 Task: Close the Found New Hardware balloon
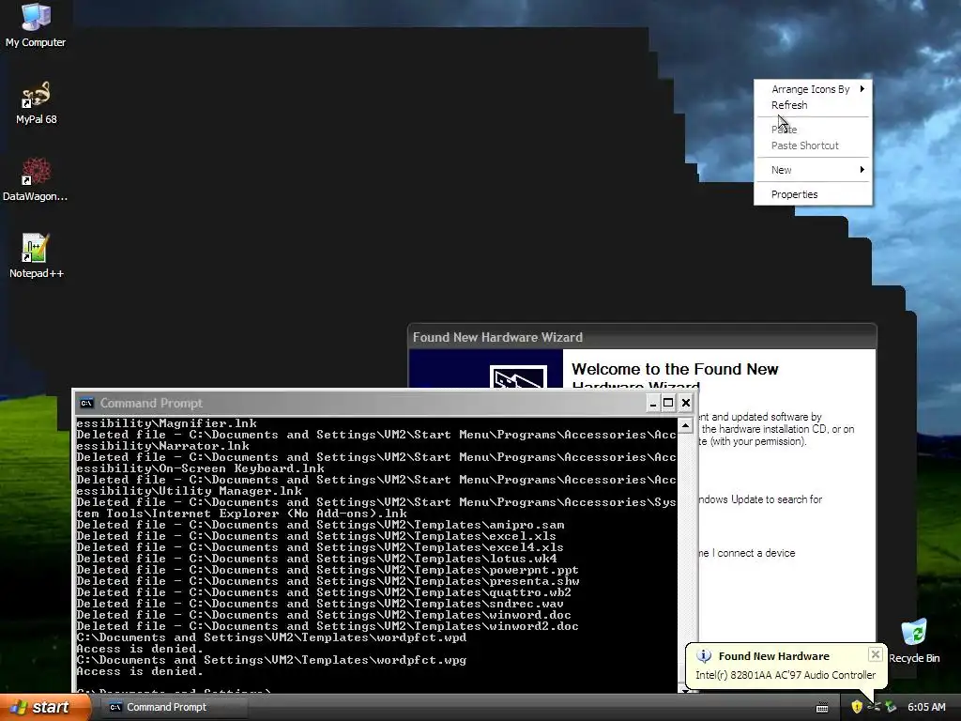(x=876, y=654)
